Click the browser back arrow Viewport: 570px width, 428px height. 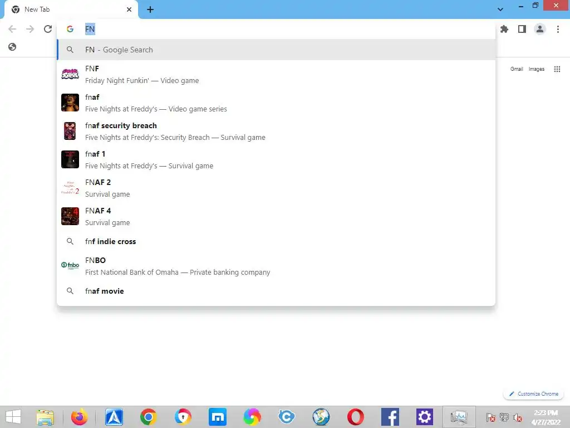(12, 29)
